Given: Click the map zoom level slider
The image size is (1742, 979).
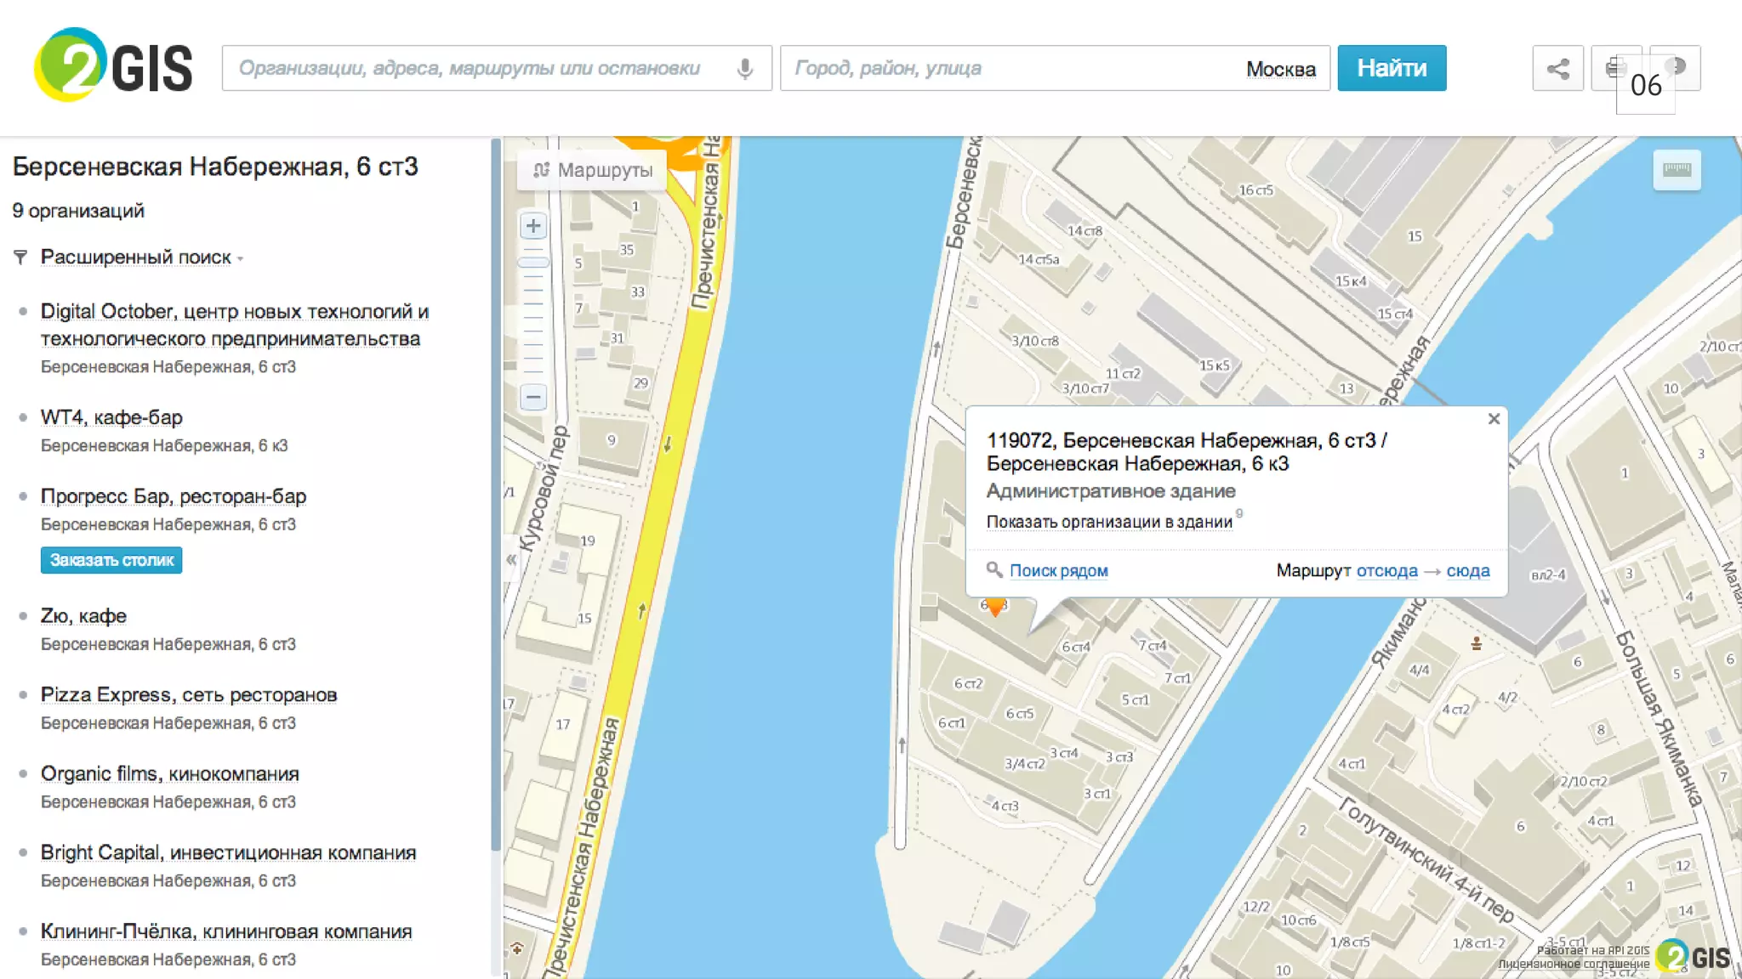Looking at the screenshot, I should tap(533, 262).
